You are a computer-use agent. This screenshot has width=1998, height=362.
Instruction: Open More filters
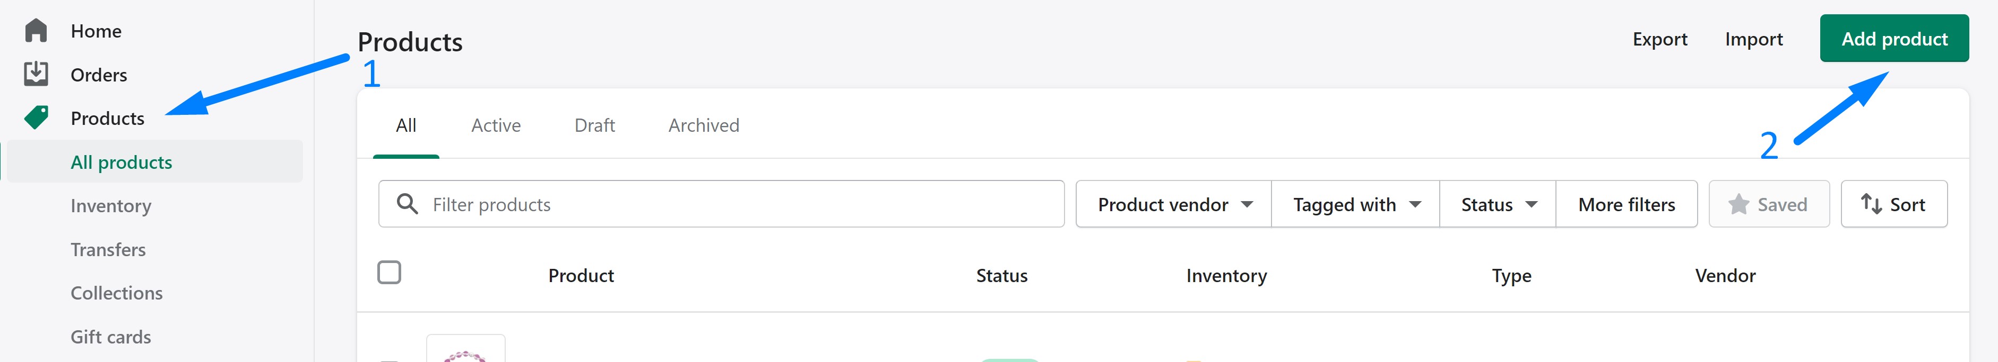point(1627,204)
